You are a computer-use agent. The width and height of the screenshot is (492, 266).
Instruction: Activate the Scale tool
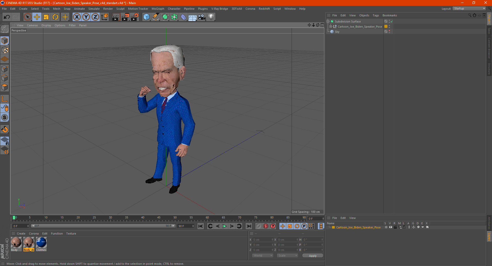[46, 17]
